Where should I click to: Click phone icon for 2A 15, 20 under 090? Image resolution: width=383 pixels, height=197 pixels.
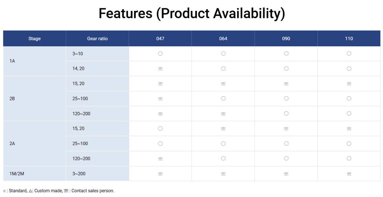(x=286, y=128)
